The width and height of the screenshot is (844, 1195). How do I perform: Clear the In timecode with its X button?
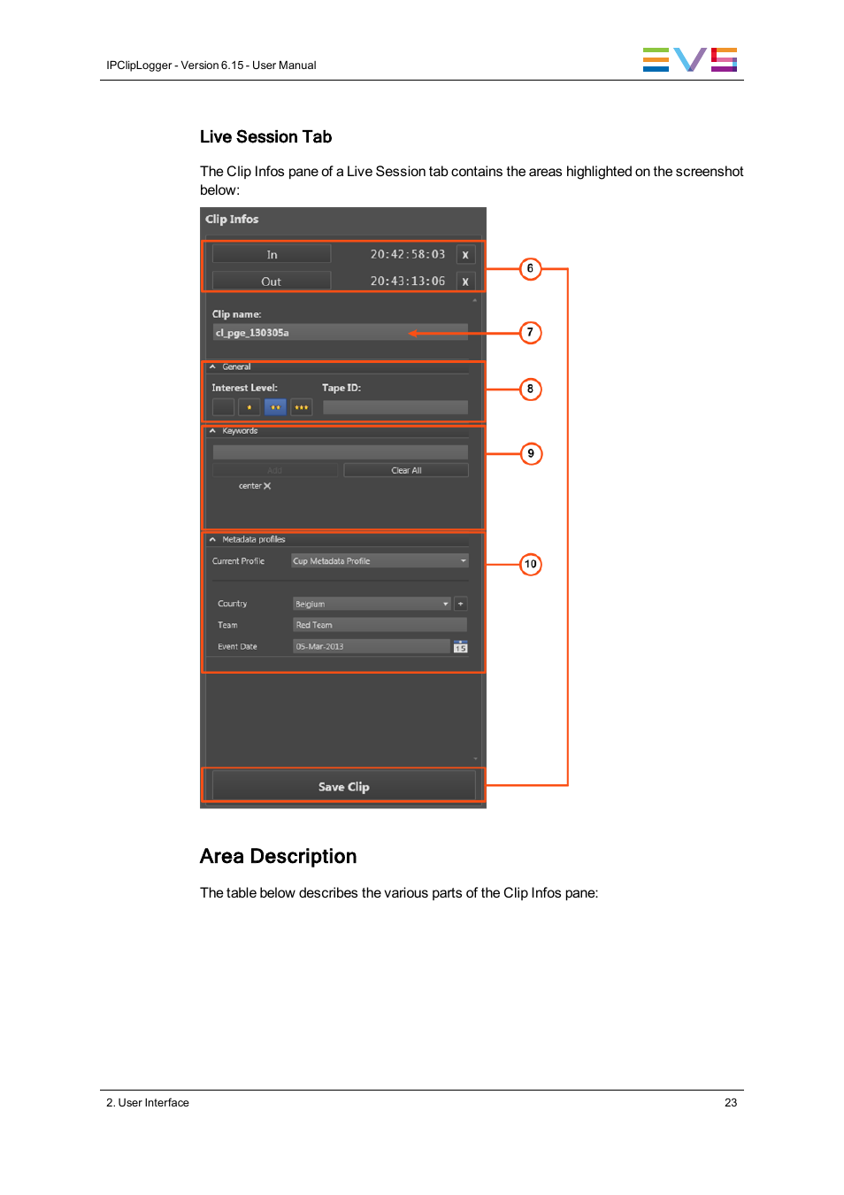pyautogui.click(x=465, y=255)
